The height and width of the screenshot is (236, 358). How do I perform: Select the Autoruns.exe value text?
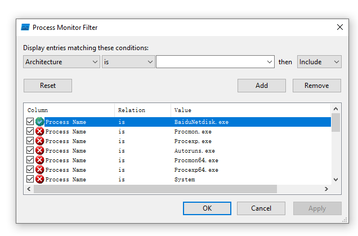(195, 151)
